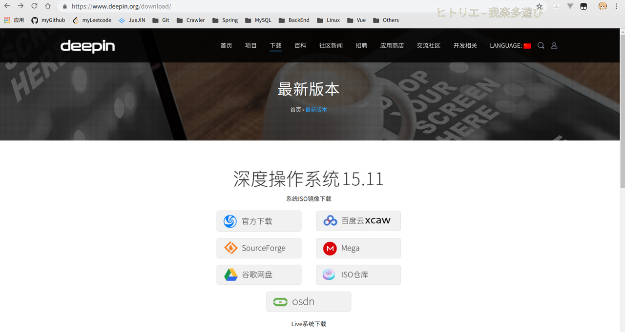The image size is (625, 332).
Task: Open the JueJIN bookmark
Action: 132,20
